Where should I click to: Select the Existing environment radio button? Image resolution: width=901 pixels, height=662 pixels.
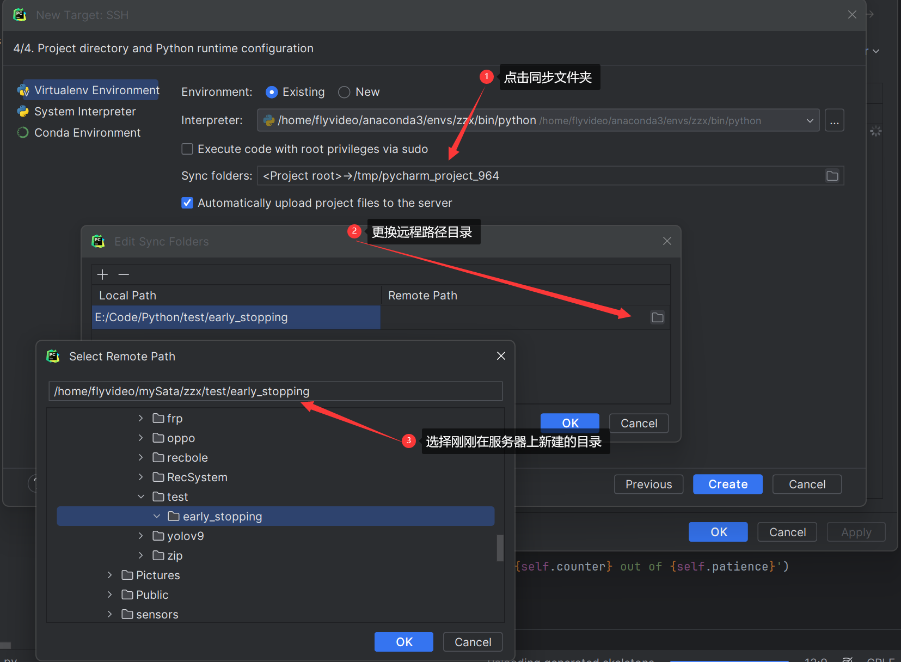pyautogui.click(x=272, y=92)
